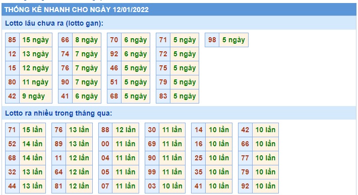Click number 74 in the gan table
358x195 pixels.
coord(66,54)
